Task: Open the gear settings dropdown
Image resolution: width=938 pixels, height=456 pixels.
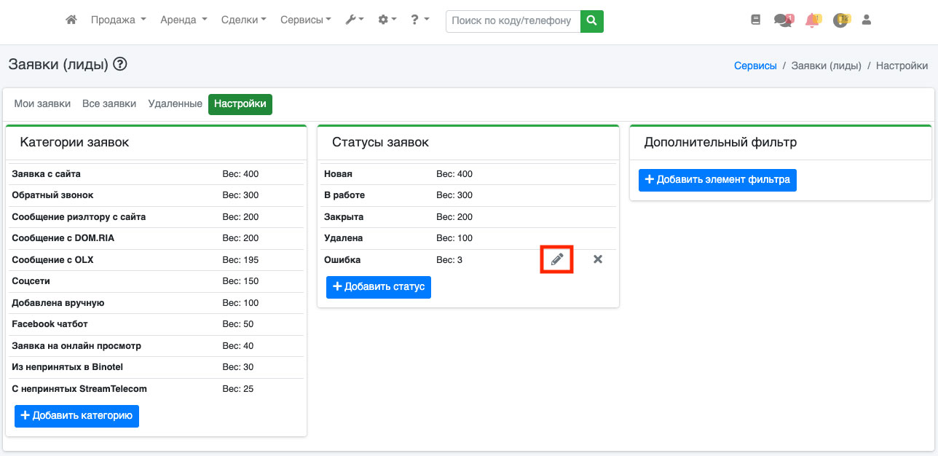Action: (x=387, y=20)
